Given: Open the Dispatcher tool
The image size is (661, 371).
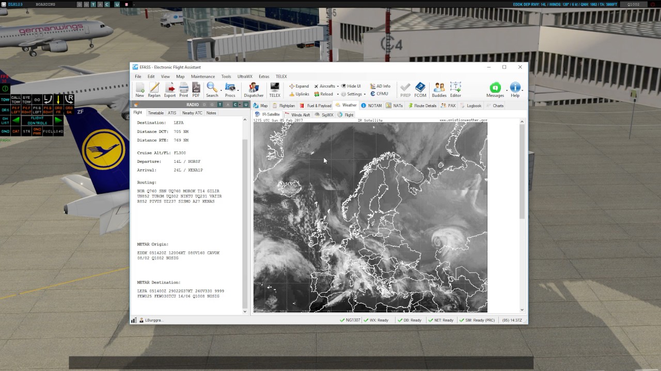Looking at the screenshot, I should tap(254, 90).
